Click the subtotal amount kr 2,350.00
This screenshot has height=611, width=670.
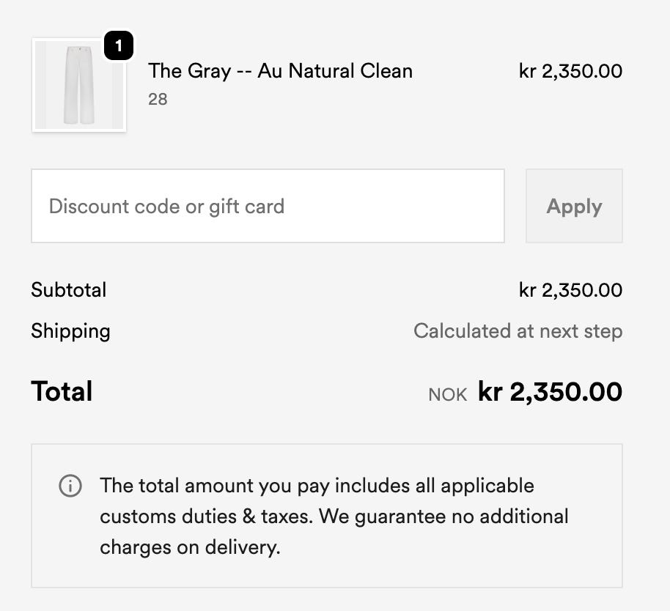click(x=570, y=290)
